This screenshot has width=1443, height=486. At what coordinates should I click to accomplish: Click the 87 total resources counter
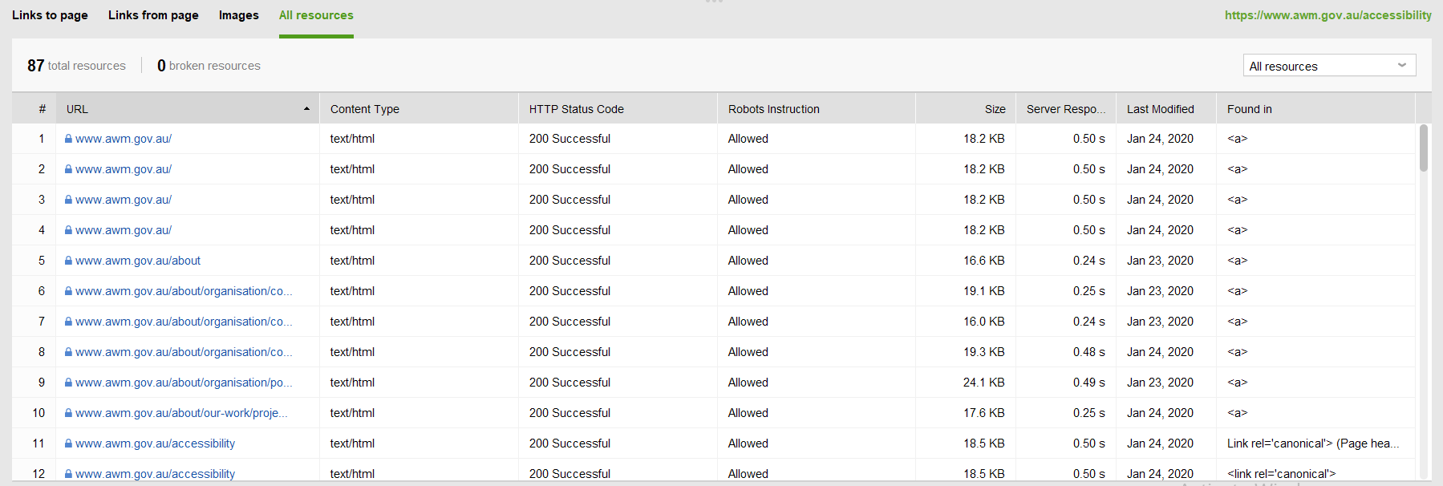(x=76, y=66)
